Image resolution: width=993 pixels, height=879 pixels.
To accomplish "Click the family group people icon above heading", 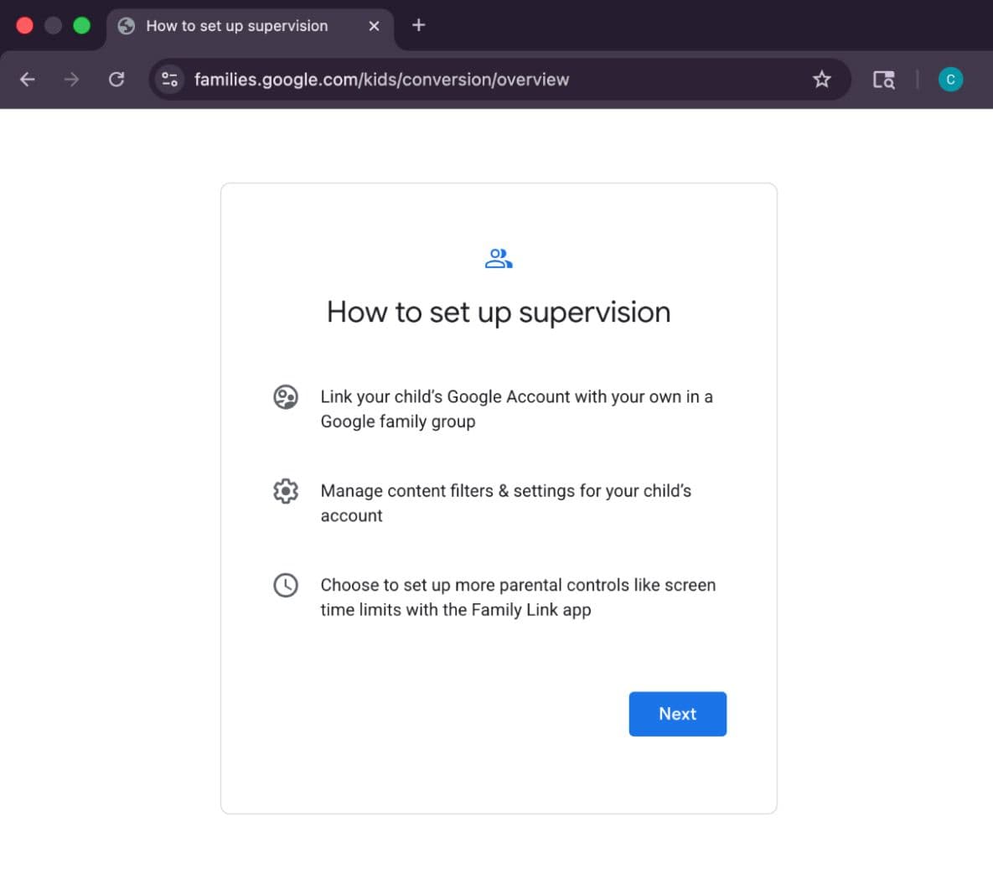I will click(499, 258).
